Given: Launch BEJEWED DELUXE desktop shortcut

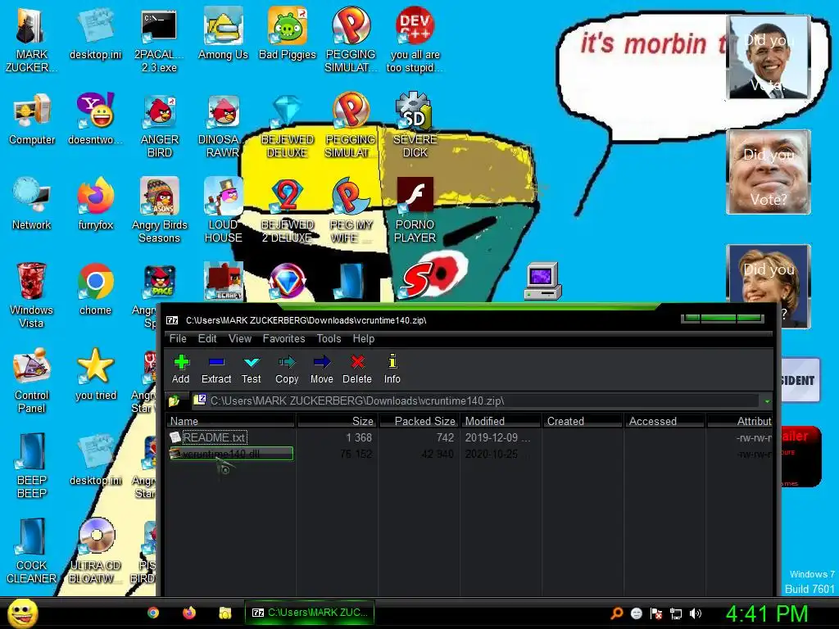Looking at the screenshot, I should 288,125.
